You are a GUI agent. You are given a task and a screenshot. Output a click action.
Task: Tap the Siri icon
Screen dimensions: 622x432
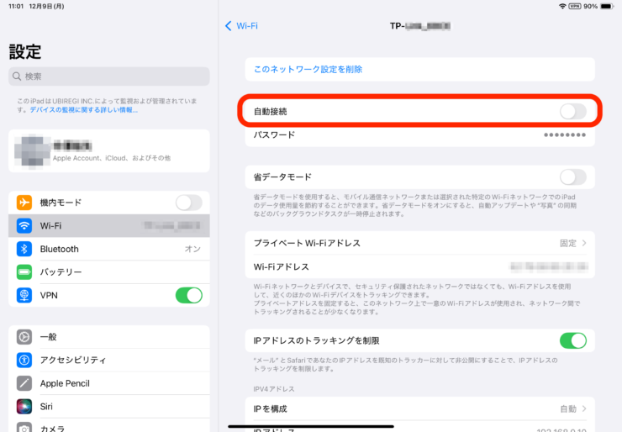(x=24, y=406)
